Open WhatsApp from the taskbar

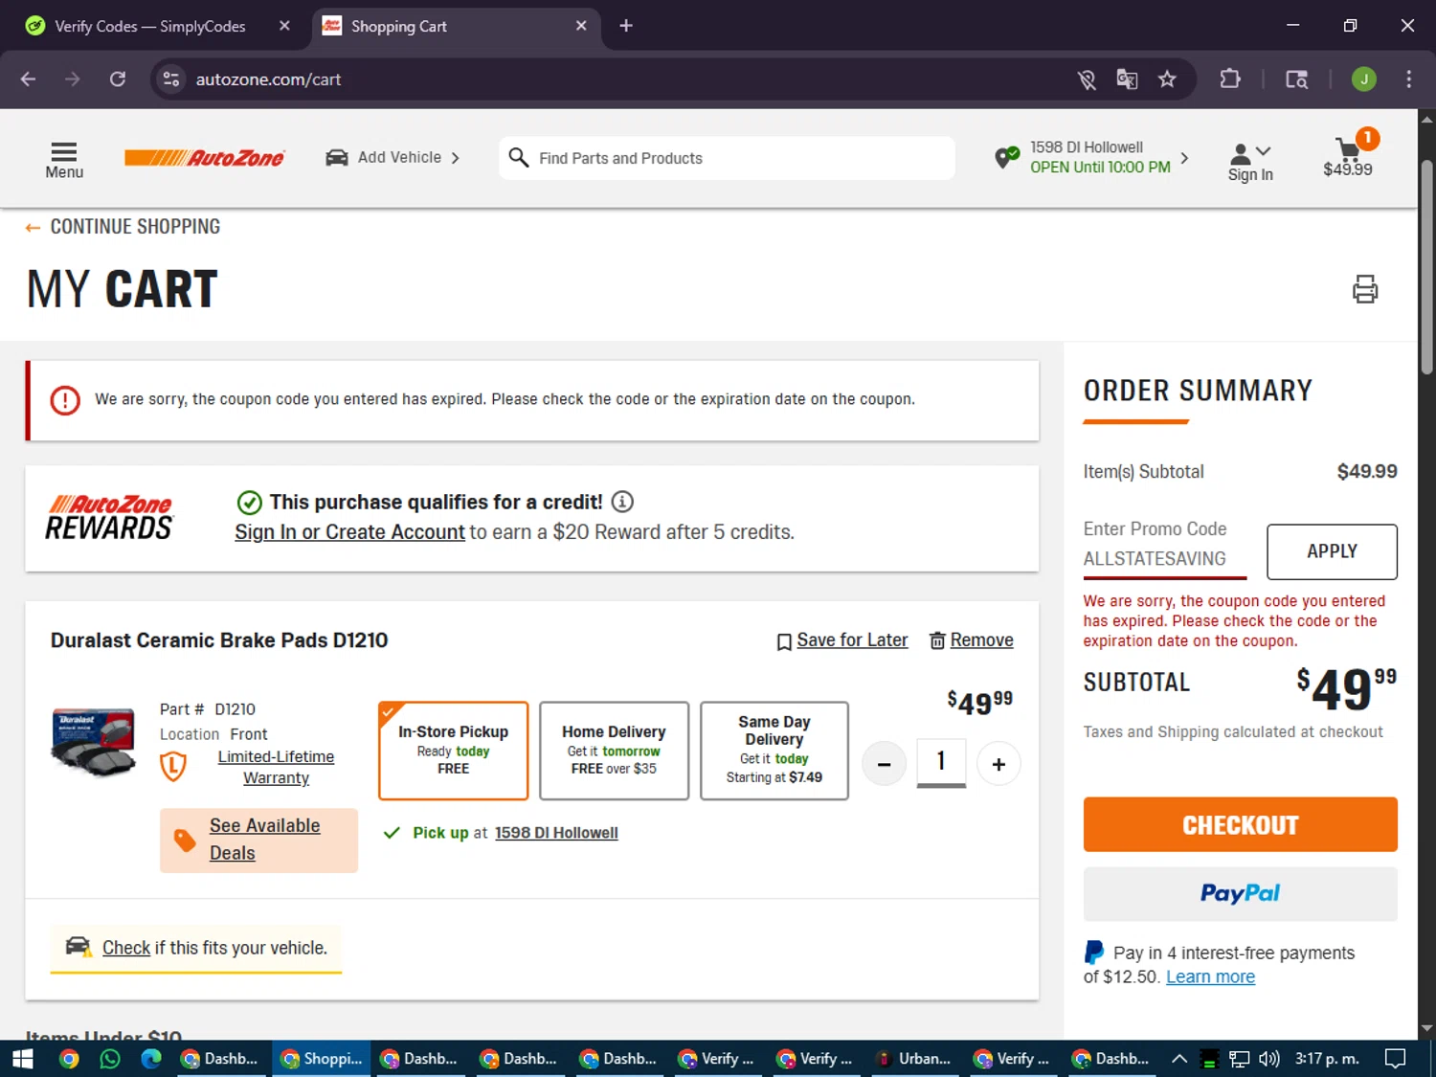coord(110,1059)
